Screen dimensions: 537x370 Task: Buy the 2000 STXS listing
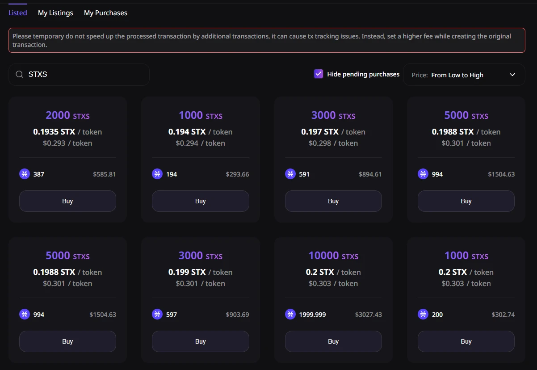[x=67, y=201]
